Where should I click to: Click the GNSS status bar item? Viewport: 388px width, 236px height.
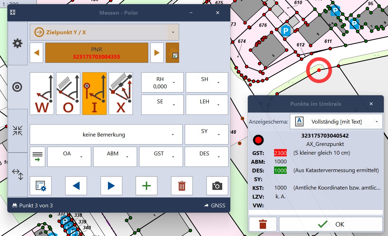click(215, 205)
